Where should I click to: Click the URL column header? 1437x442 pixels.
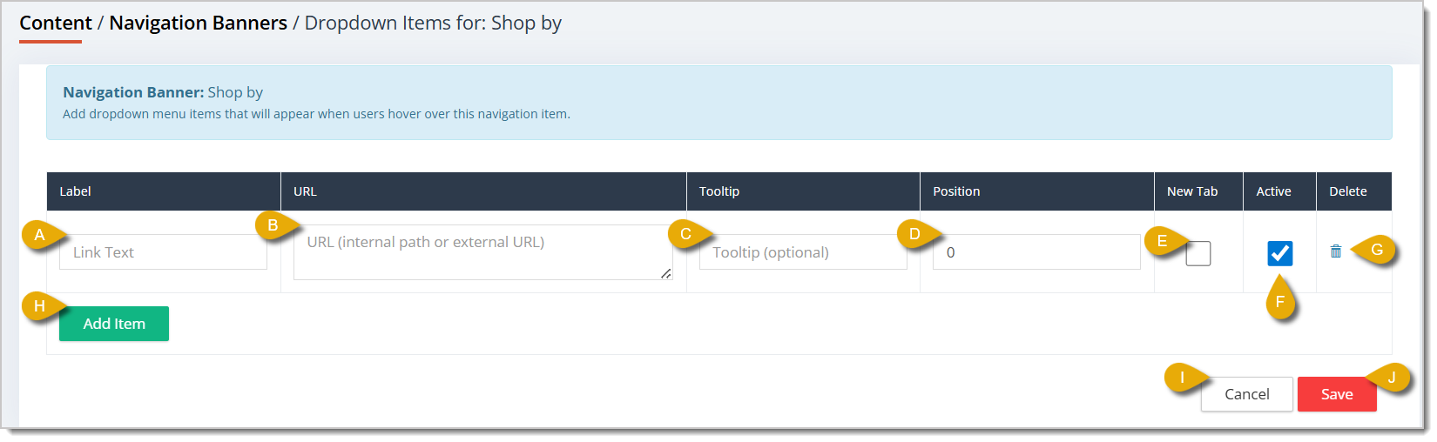point(483,191)
